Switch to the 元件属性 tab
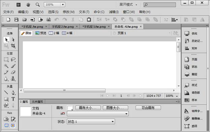Image resolution: width=210 pixels, height=132 pixels. click(37, 102)
